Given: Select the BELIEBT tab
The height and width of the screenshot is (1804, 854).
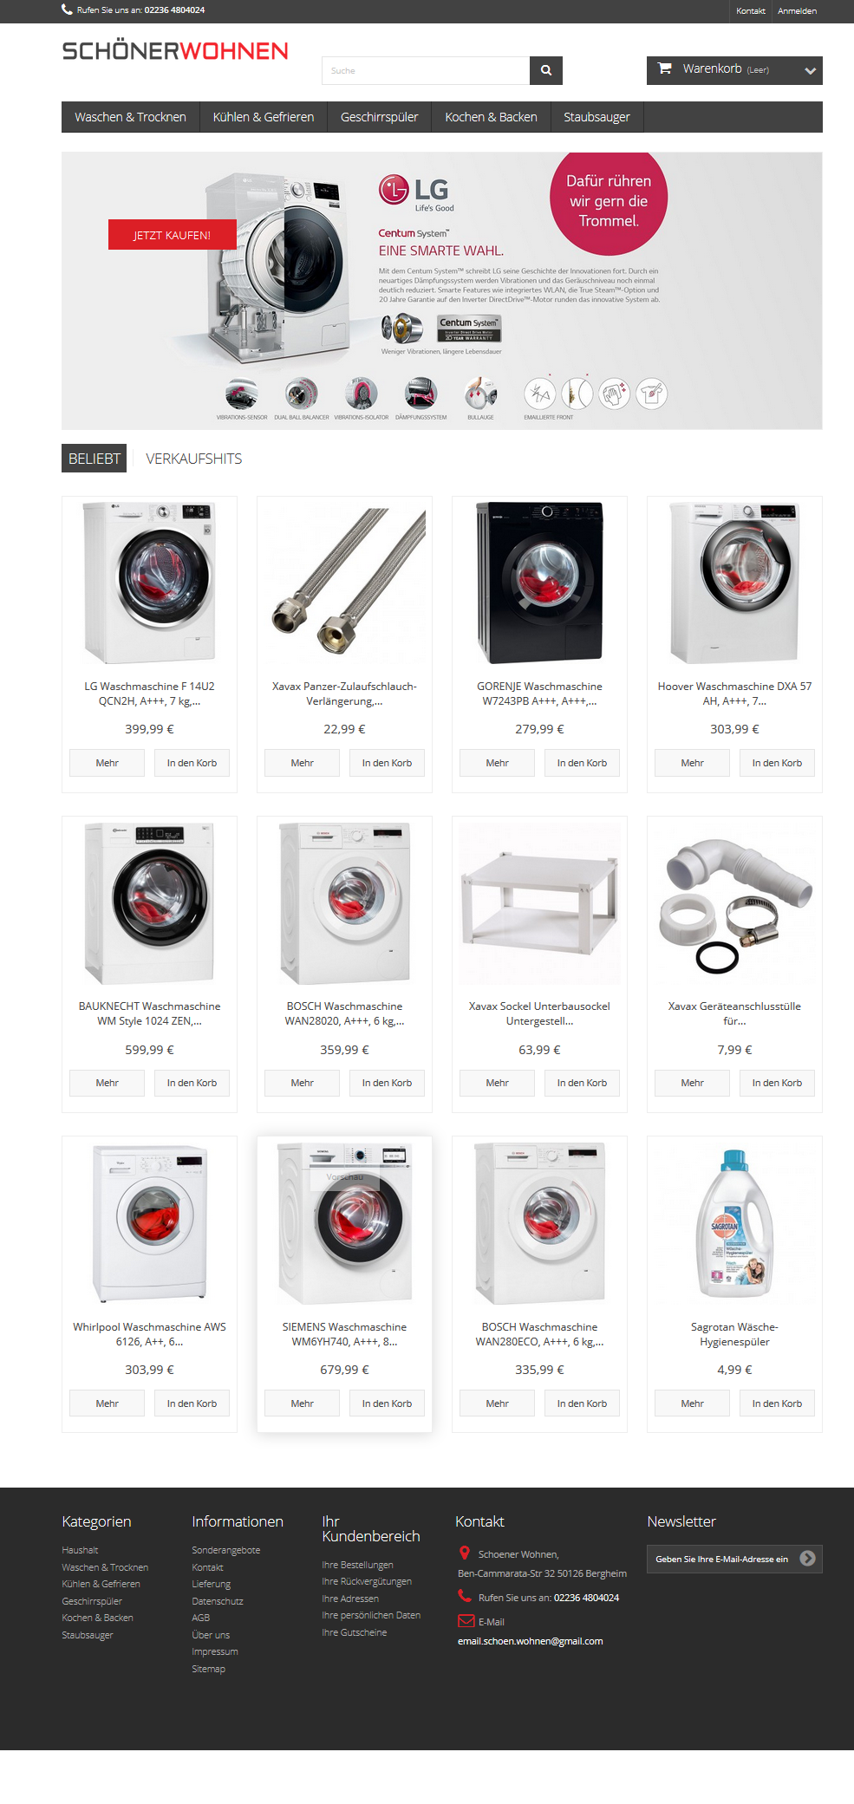Looking at the screenshot, I should pyautogui.click(x=95, y=459).
